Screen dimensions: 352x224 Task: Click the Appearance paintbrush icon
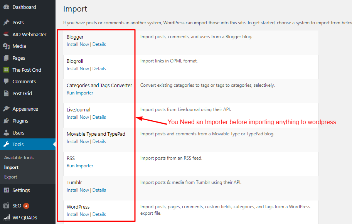click(x=6, y=109)
